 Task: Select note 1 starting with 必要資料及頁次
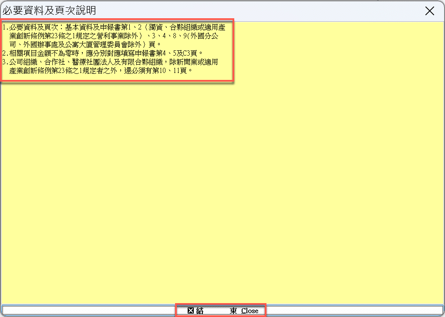114,36
